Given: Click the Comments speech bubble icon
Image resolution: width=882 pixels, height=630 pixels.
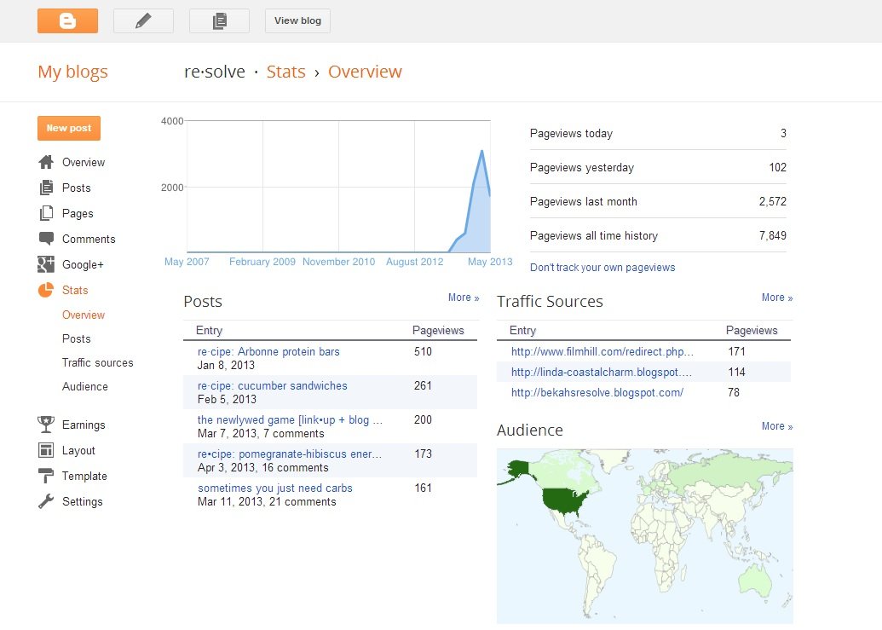Looking at the screenshot, I should pos(46,239).
